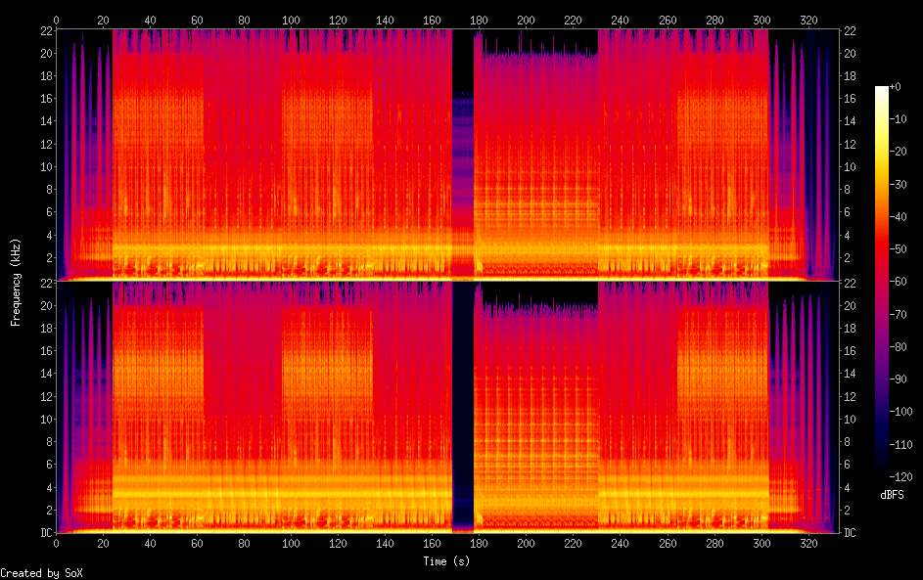Click the '320' tick on the upper time axis
This screenshot has width=923, height=580.
coord(808,20)
